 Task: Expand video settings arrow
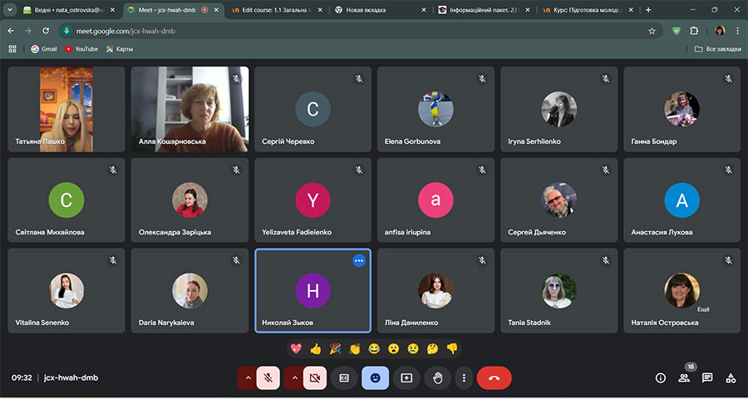click(294, 378)
